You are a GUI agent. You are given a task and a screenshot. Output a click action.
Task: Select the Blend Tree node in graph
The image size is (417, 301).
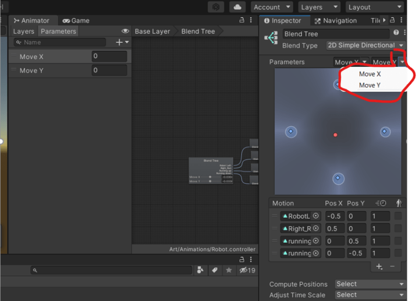(x=211, y=171)
